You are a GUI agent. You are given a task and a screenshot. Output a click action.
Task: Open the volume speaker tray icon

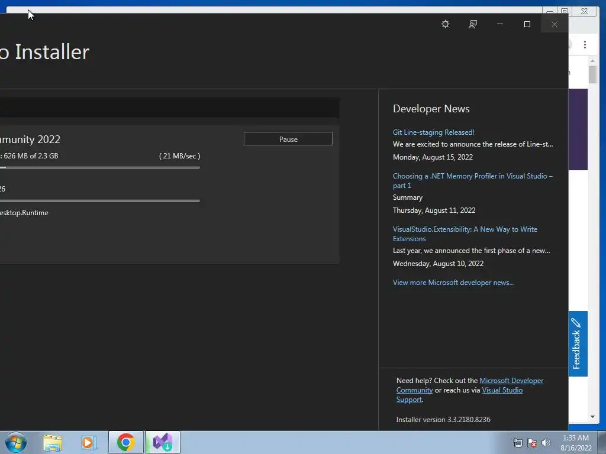(546, 443)
